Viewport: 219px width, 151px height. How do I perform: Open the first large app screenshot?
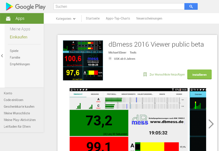(x=128, y=119)
